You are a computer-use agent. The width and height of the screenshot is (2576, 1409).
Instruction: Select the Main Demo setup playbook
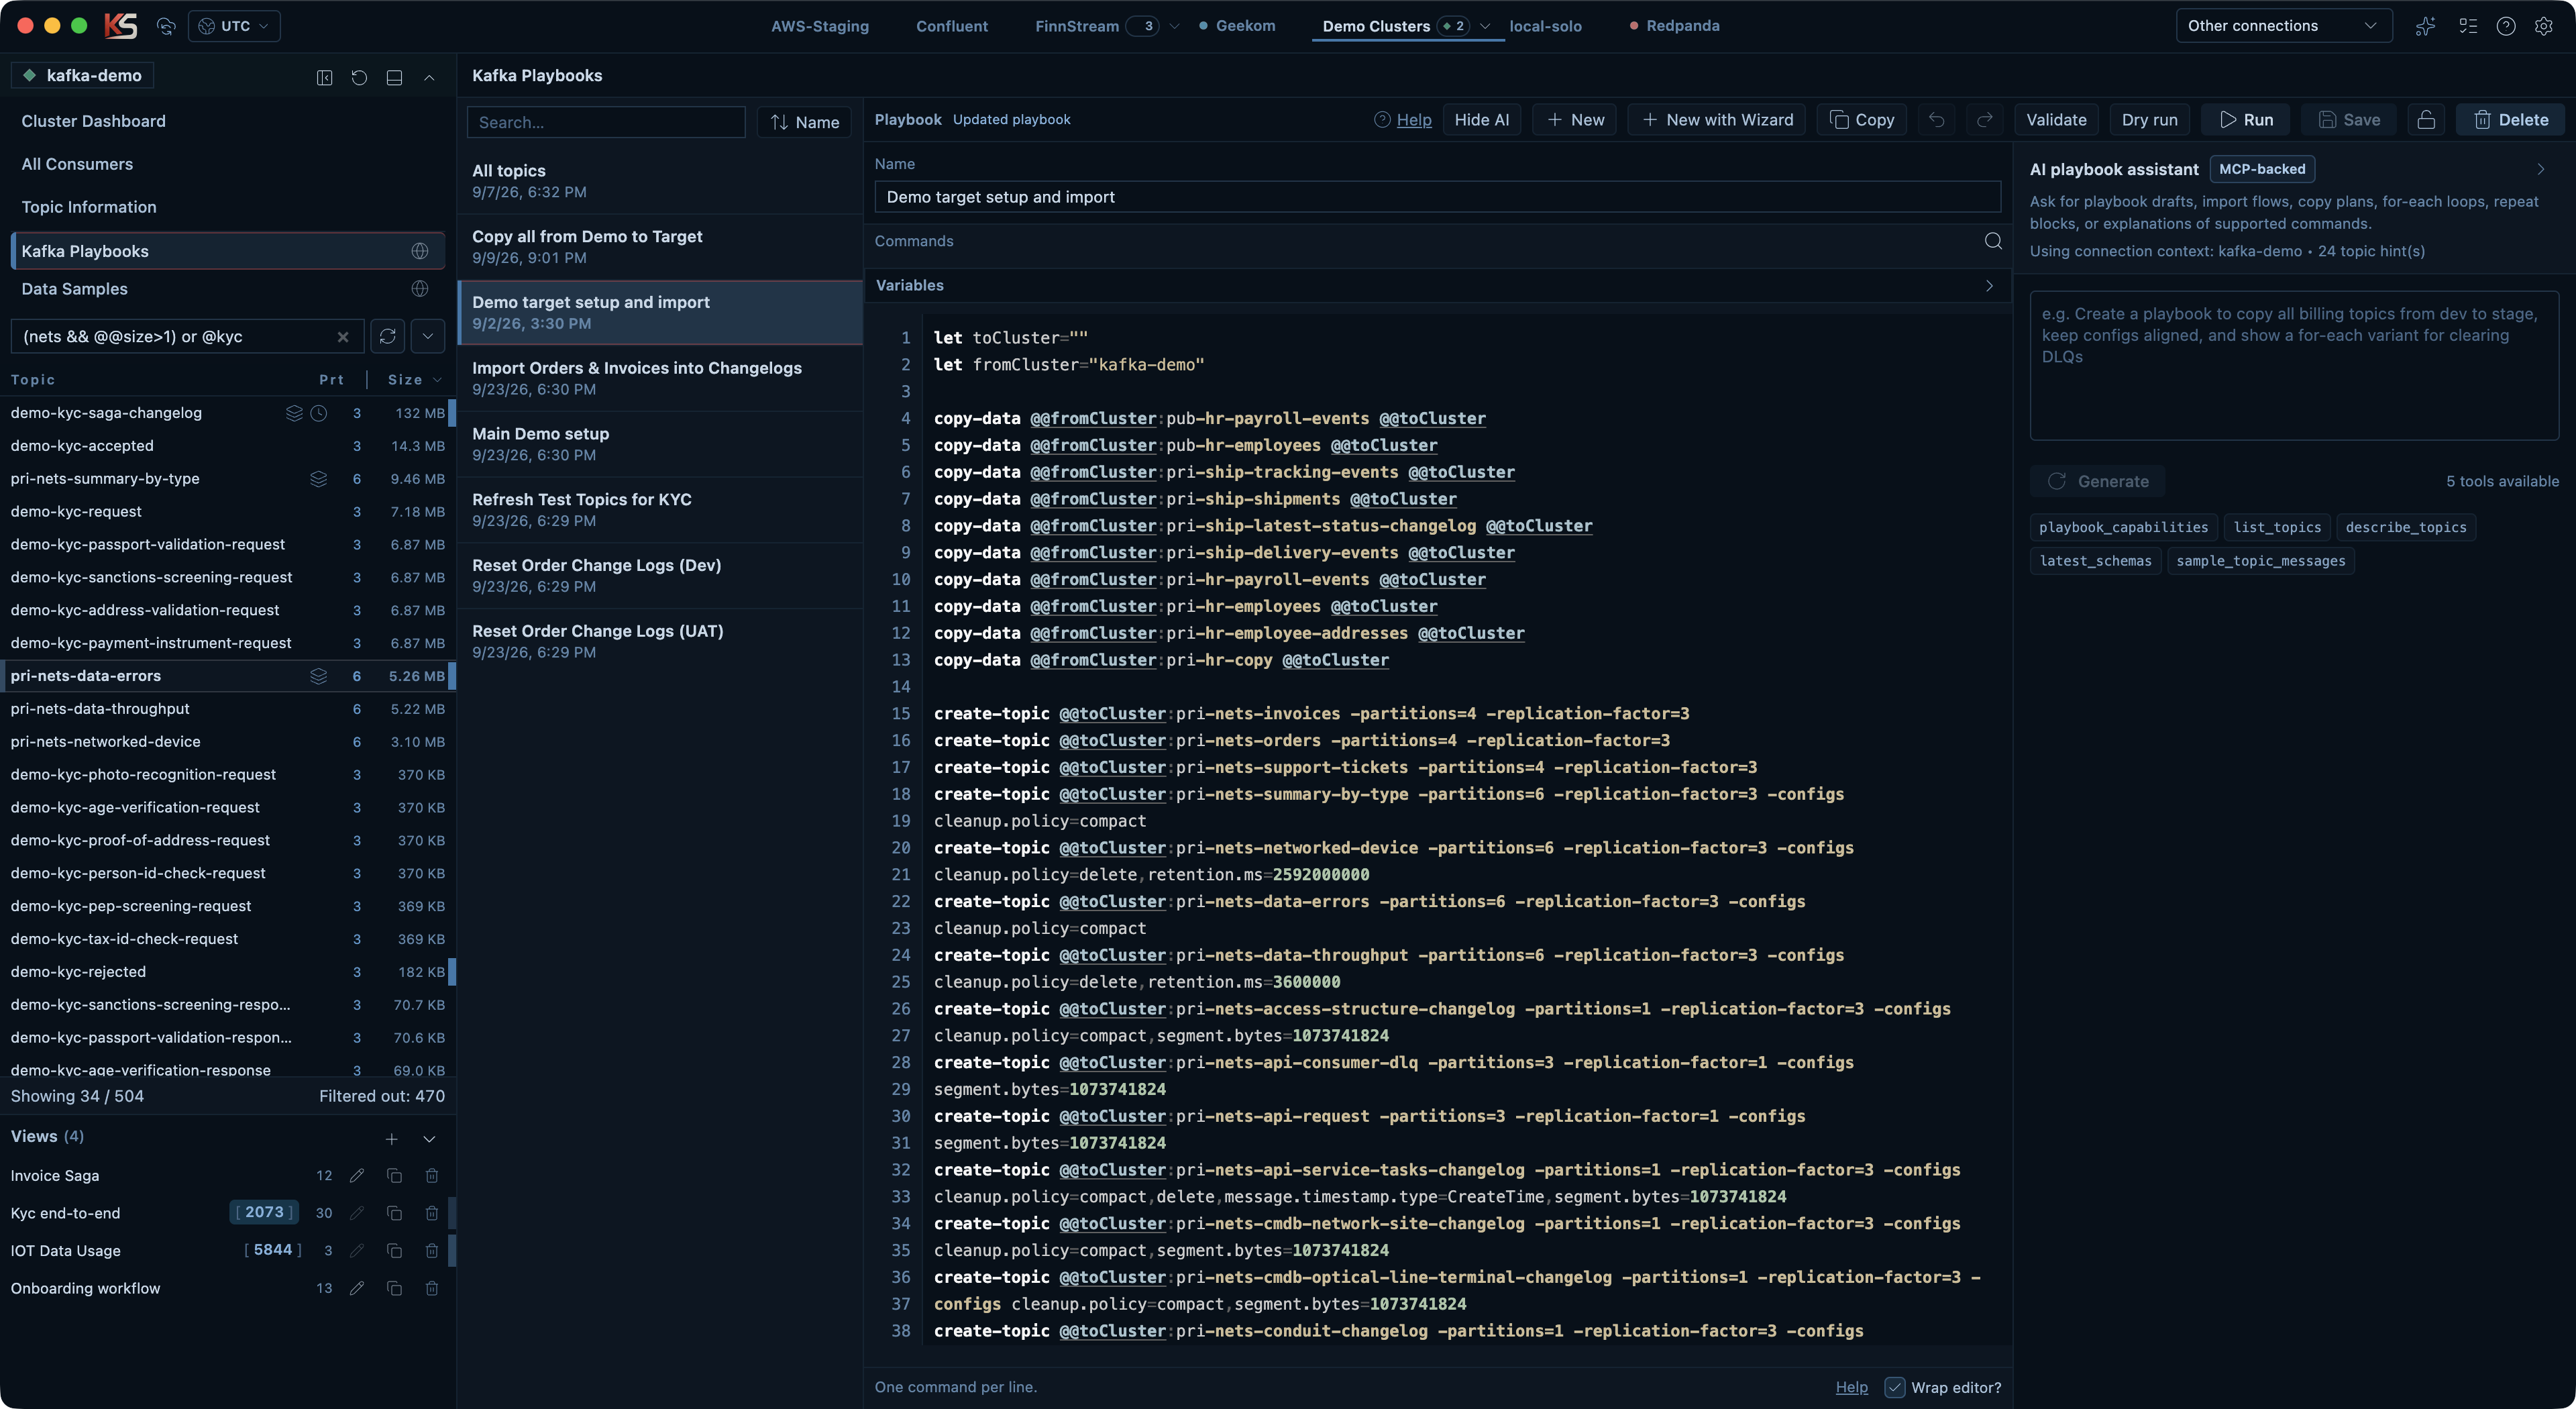[660, 444]
